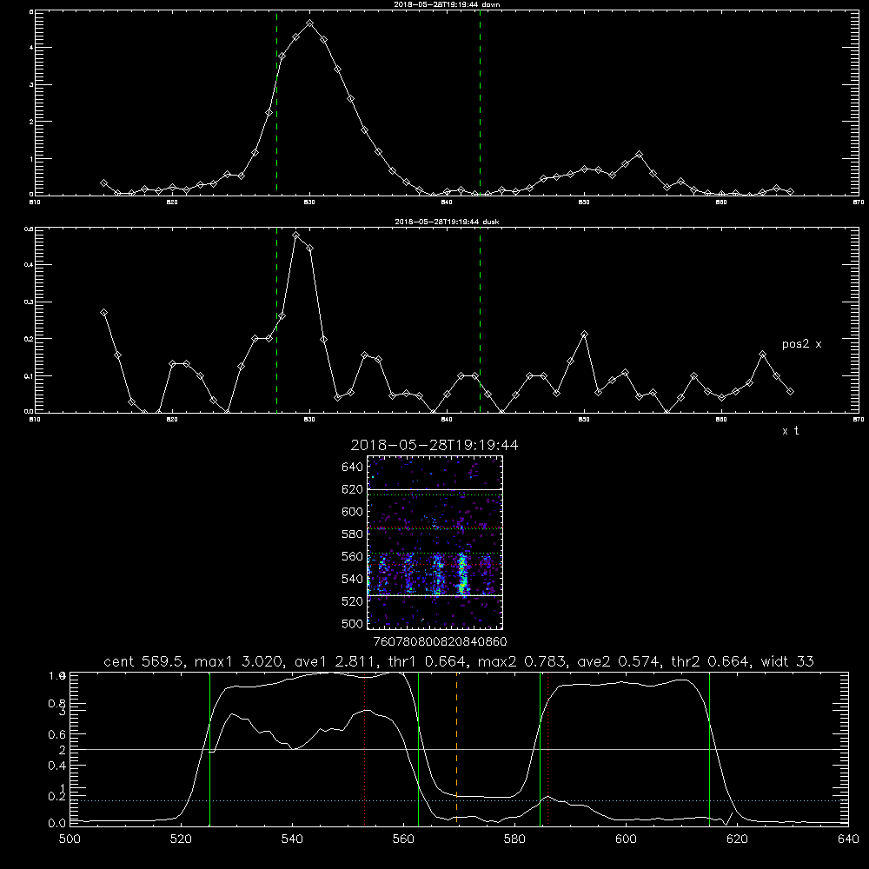Select the highest peak marker in dusk plot
Image resolution: width=869 pixels, height=869 pixels.
[x=296, y=235]
